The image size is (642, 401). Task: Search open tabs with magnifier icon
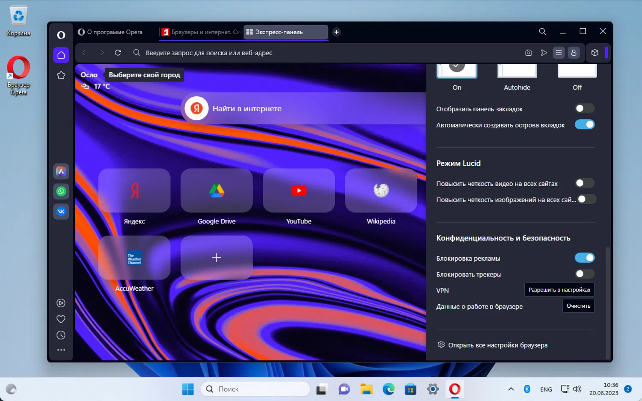coord(542,32)
